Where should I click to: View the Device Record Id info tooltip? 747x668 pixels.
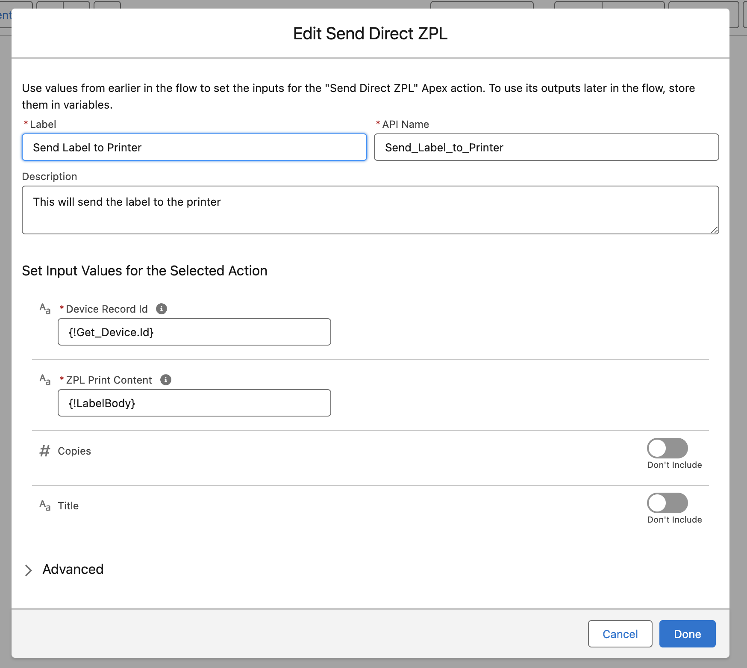click(161, 309)
